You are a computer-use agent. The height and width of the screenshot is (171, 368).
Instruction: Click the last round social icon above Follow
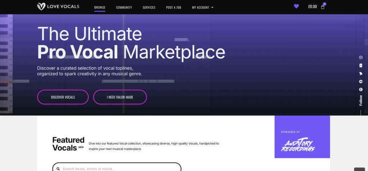pyautogui.click(x=361, y=89)
